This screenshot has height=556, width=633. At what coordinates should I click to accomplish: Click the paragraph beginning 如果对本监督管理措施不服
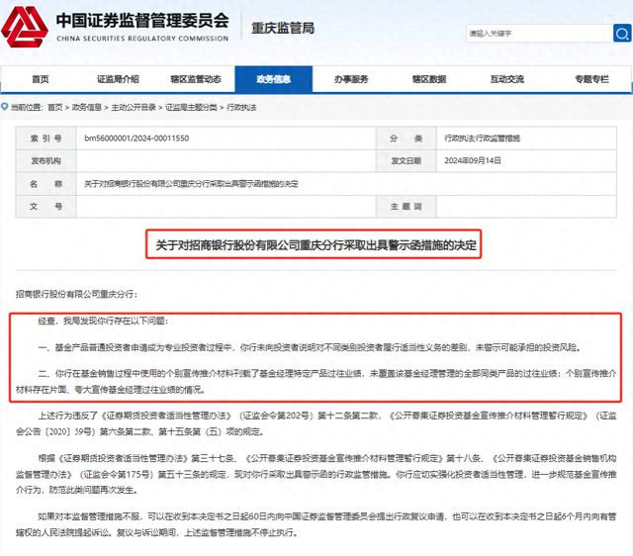click(316, 524)
